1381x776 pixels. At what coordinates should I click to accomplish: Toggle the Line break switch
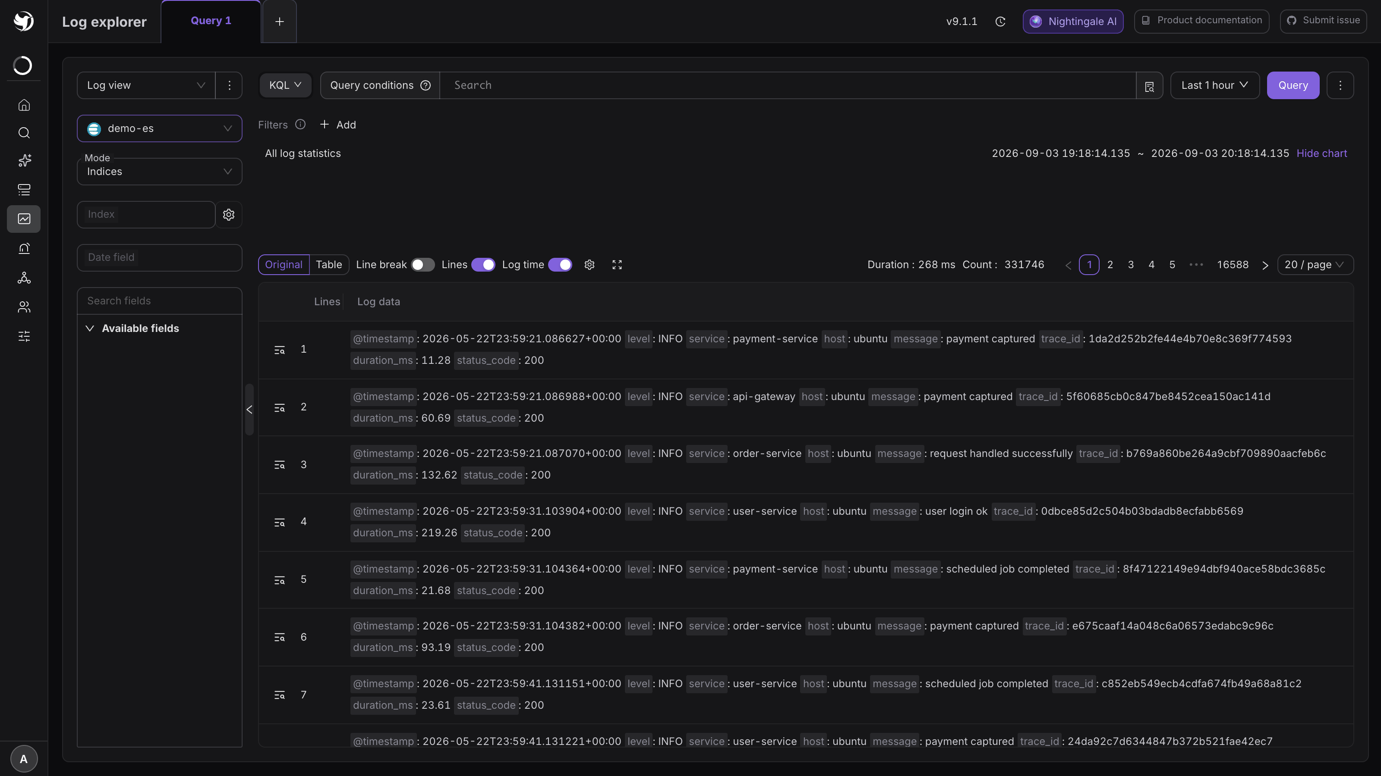click(422, 265)
